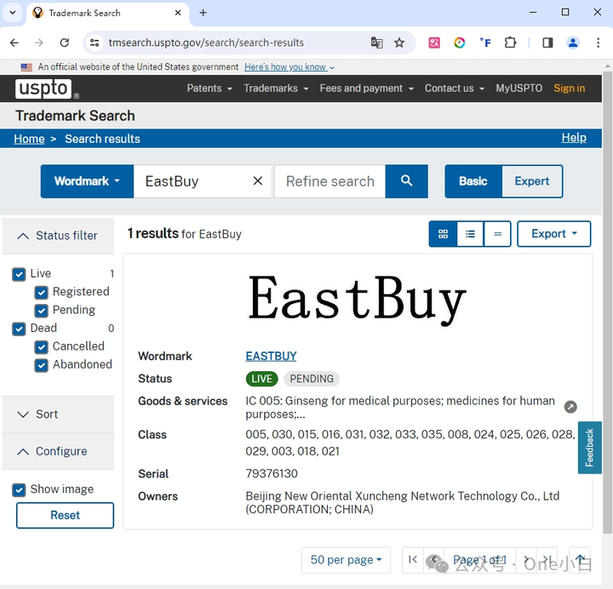The width and height of the screenshot is (613, 589).
Task: Open Chrome three-dot menu
Action: (599, 43)
